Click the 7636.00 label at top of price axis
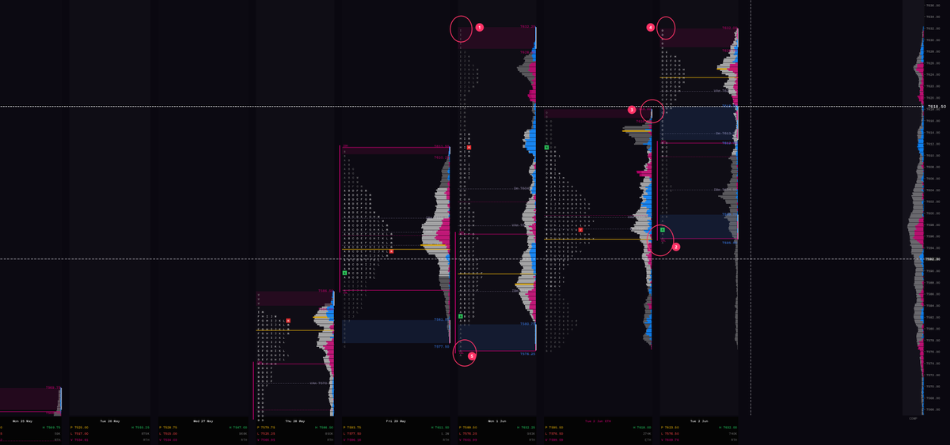The height and width of the screenshot is (445, 950). click(933, 6)
